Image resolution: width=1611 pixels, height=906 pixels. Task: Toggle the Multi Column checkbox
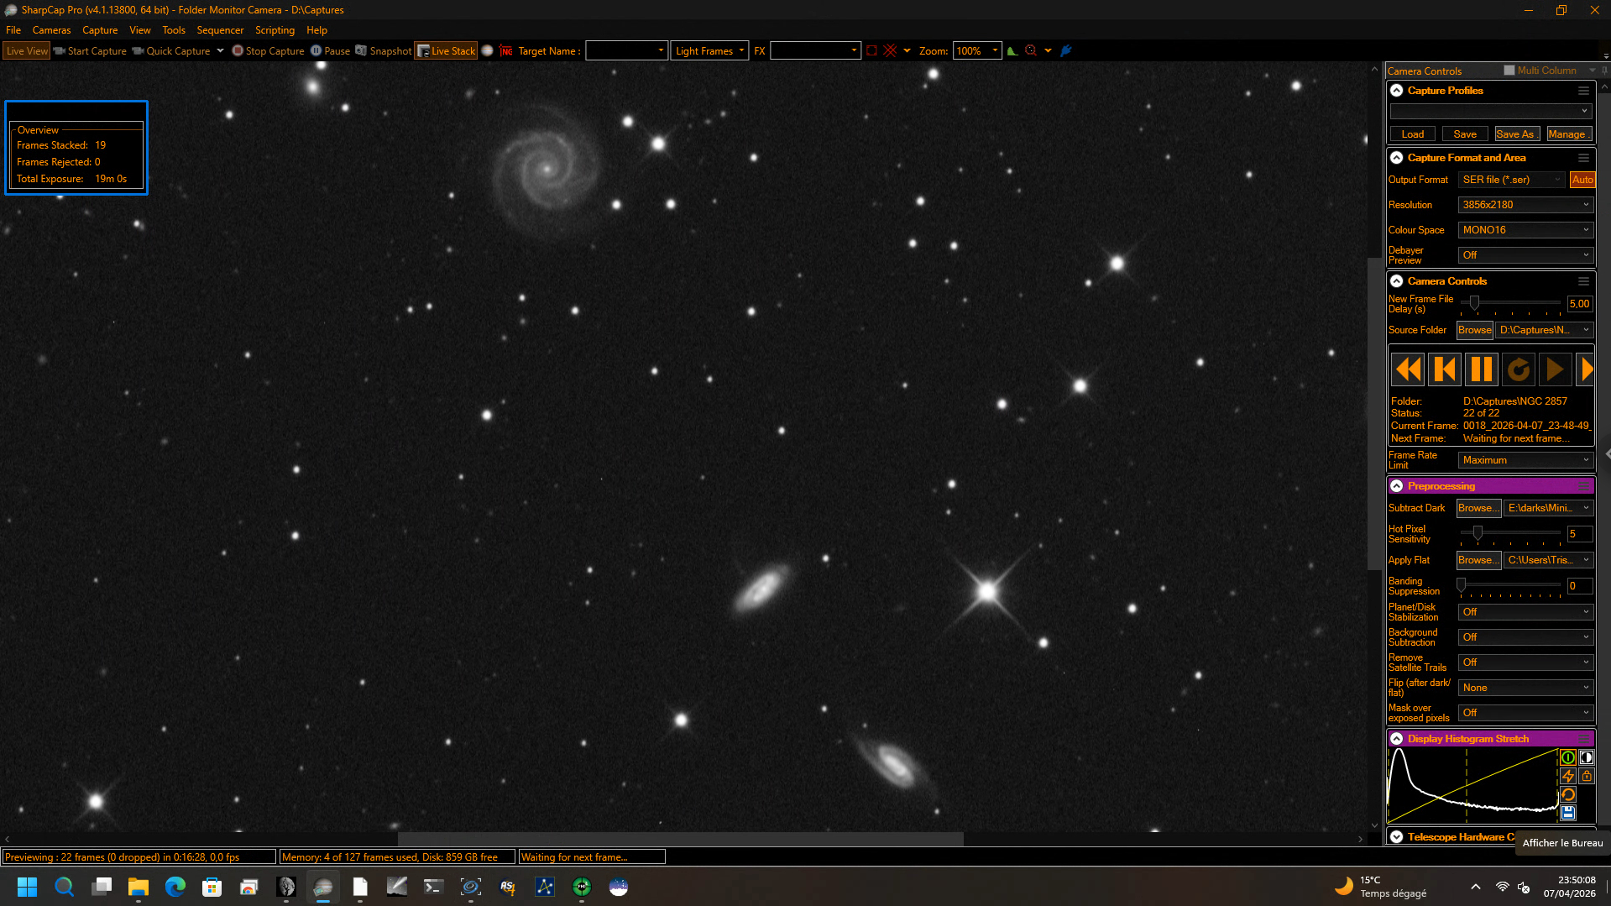coord(1509,71)
